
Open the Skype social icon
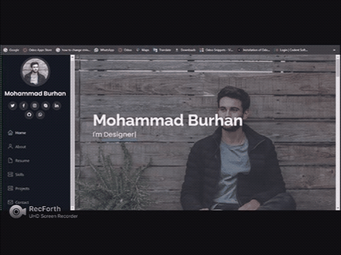coord(46,106)
